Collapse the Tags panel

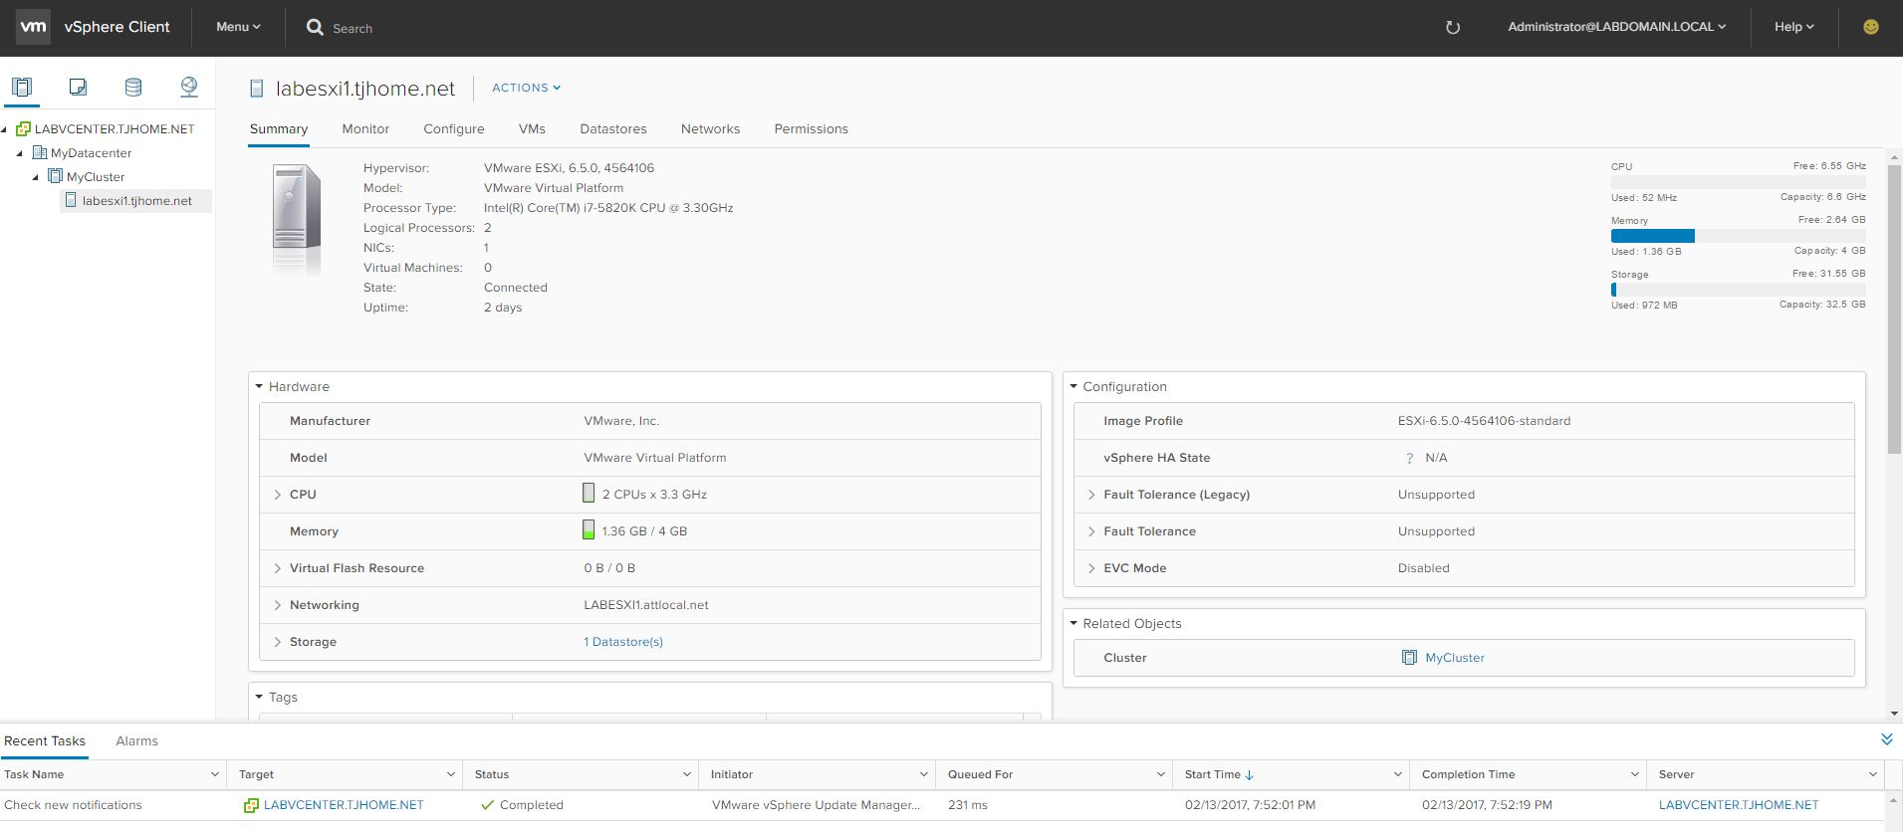259,697
